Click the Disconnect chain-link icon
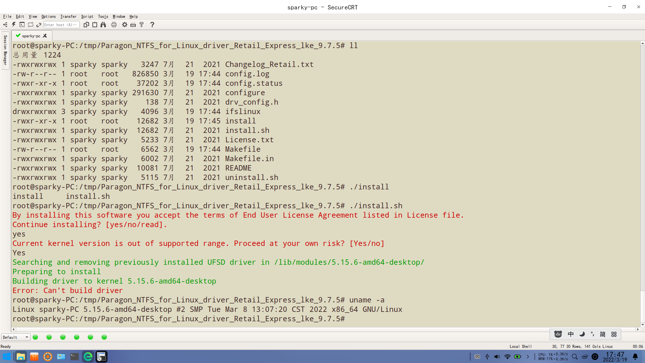The image size is (645, 363). click(x=39, y=25)
